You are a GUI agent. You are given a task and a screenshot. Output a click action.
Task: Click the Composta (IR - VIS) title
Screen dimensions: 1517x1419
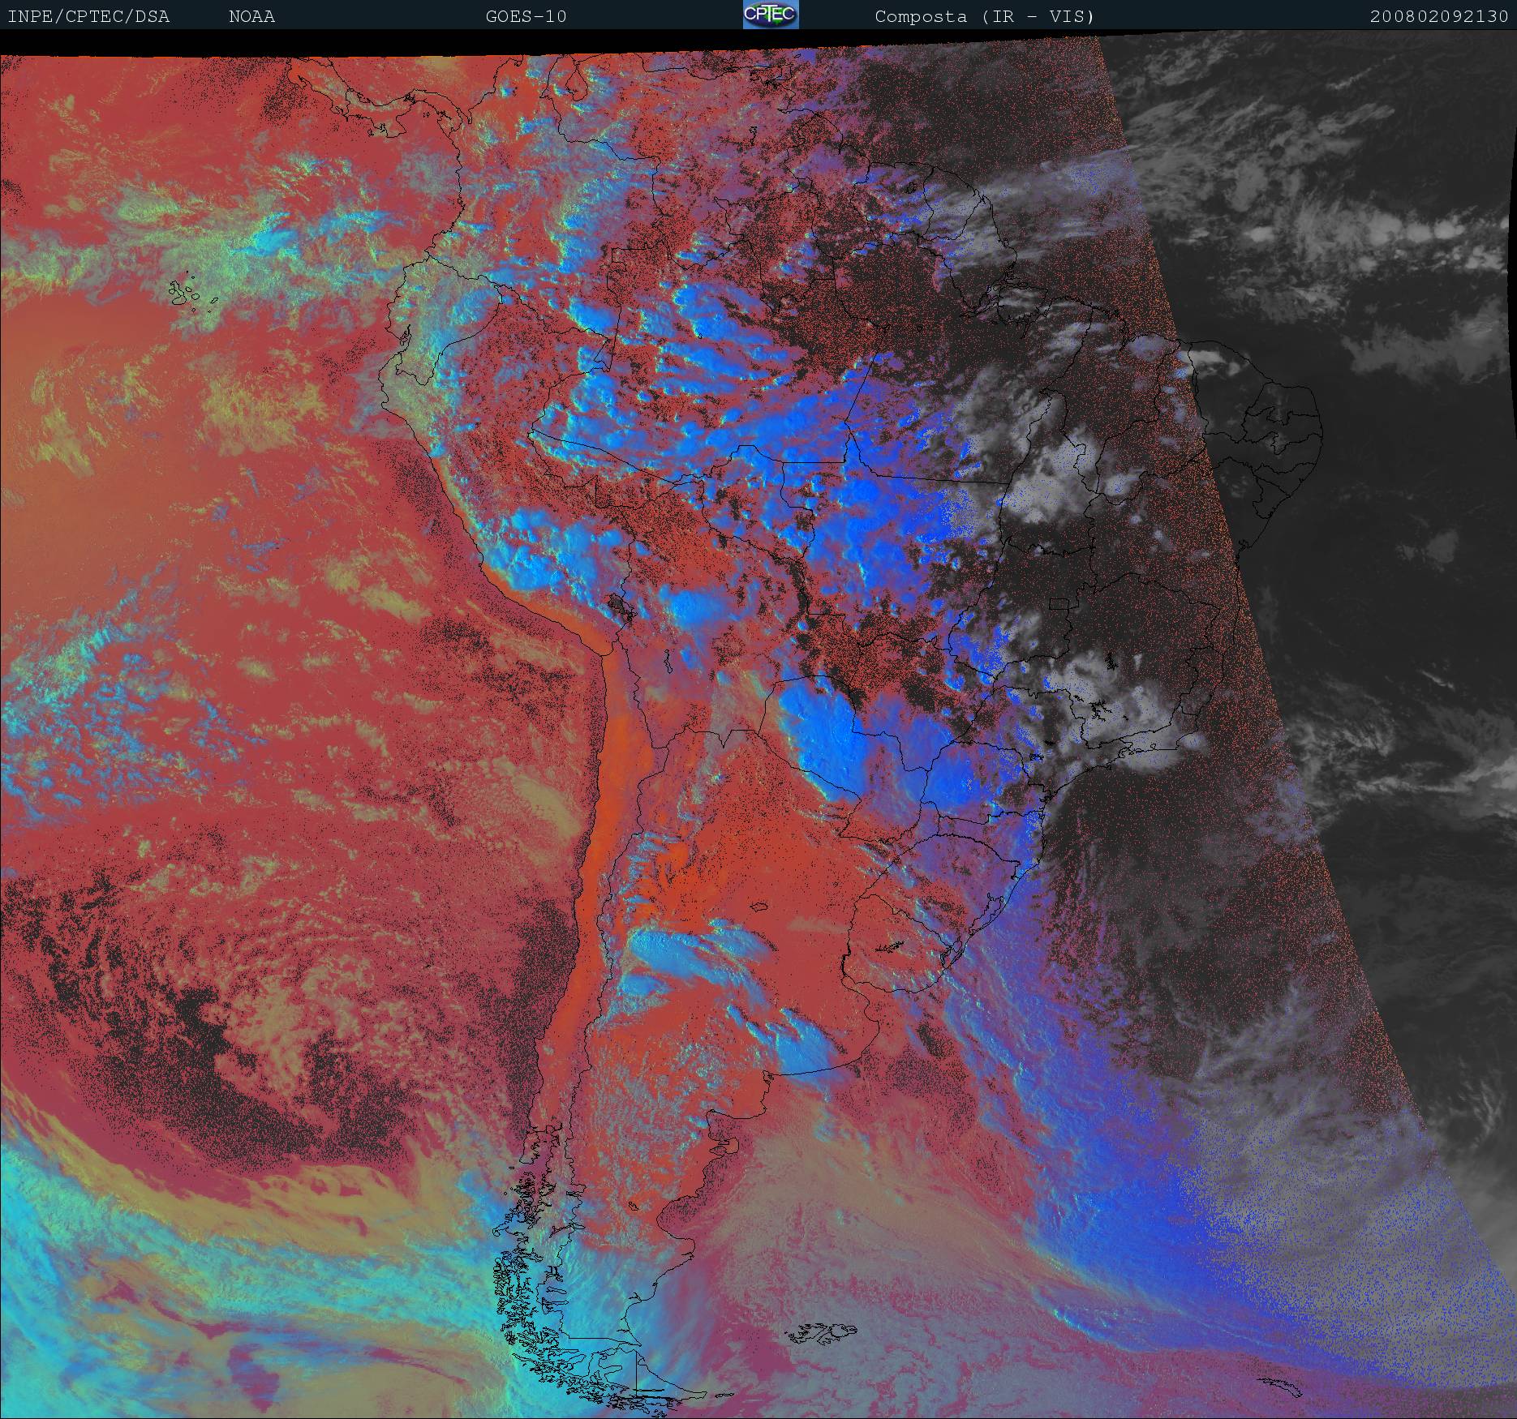985,16
